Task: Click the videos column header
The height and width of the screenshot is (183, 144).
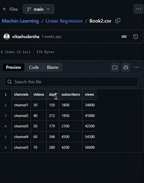Action: pyautogui.click(x=39, y=94)
